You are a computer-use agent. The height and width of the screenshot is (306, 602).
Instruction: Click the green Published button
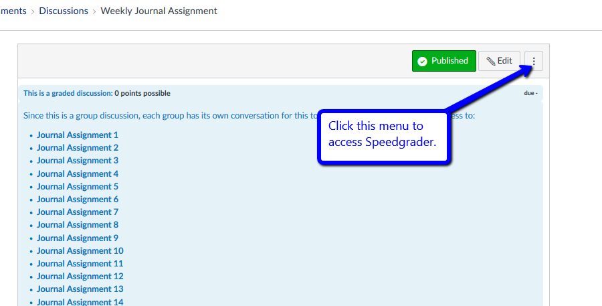pyautogui.click(x=443, y=61)
